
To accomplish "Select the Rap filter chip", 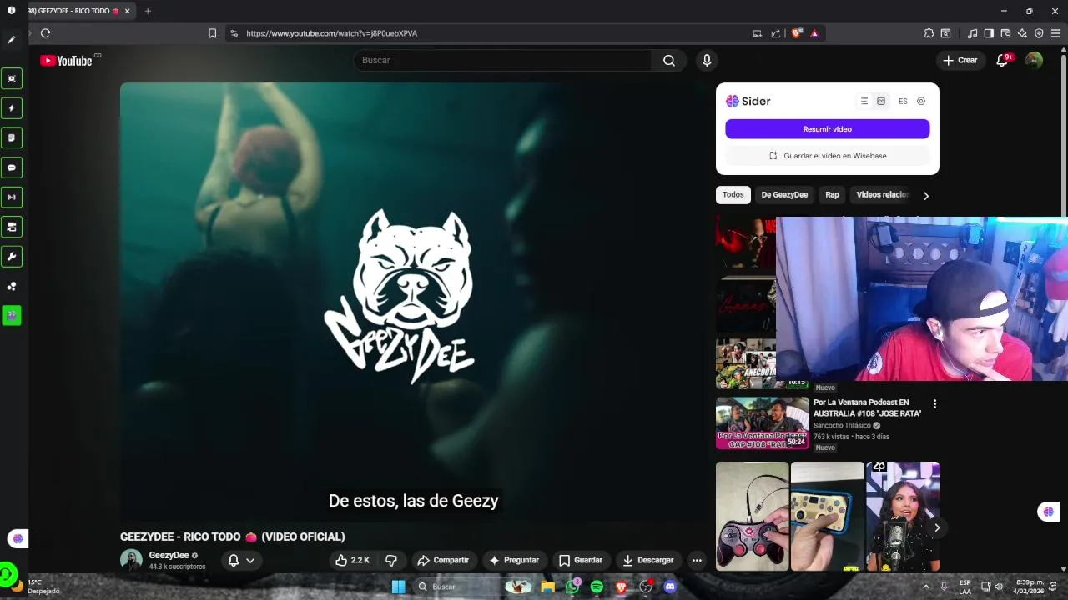I will 832,195.
